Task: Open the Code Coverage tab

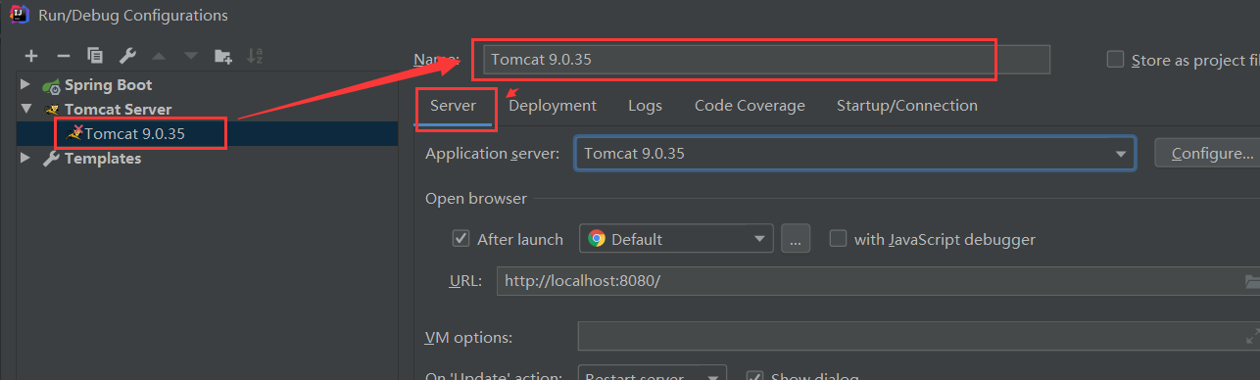Action: [750, 106]
